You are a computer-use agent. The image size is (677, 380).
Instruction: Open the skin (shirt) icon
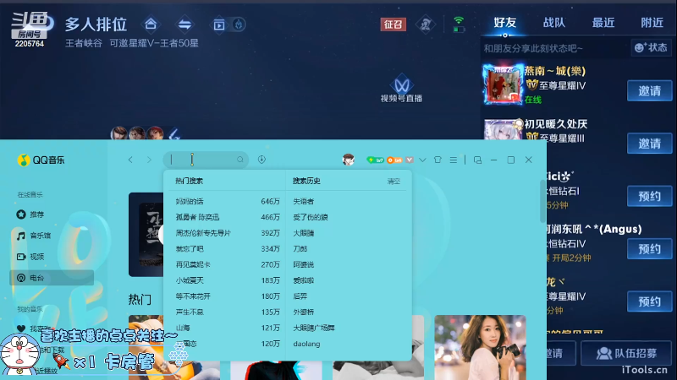(438, 160)
